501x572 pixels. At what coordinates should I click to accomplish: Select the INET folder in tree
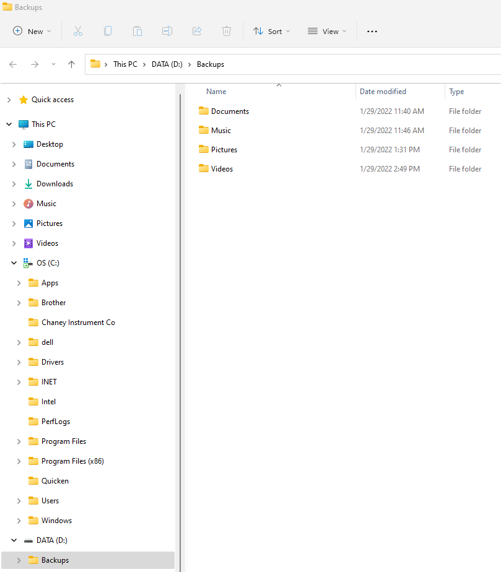(x=49, y=382)
